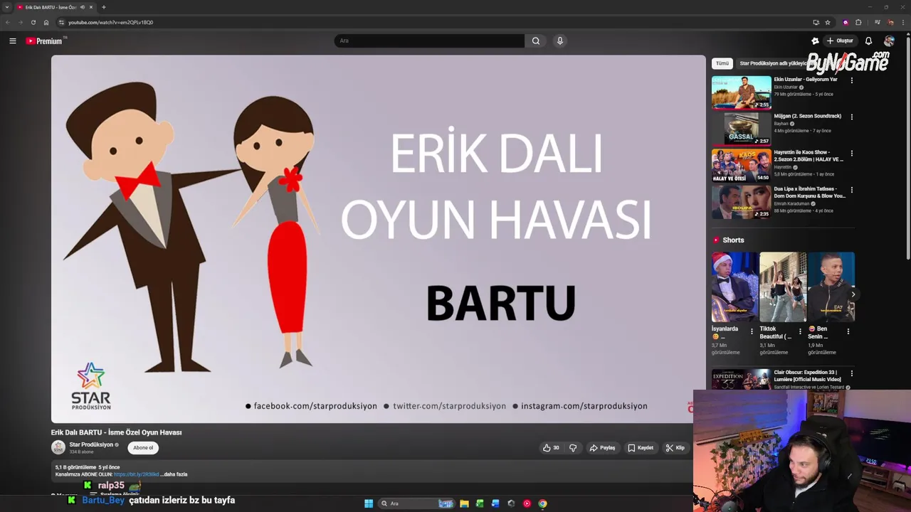Open the YouTube account avatar menu
The image size is (911, 512).
pyautogui.click(x=889, y=41)
